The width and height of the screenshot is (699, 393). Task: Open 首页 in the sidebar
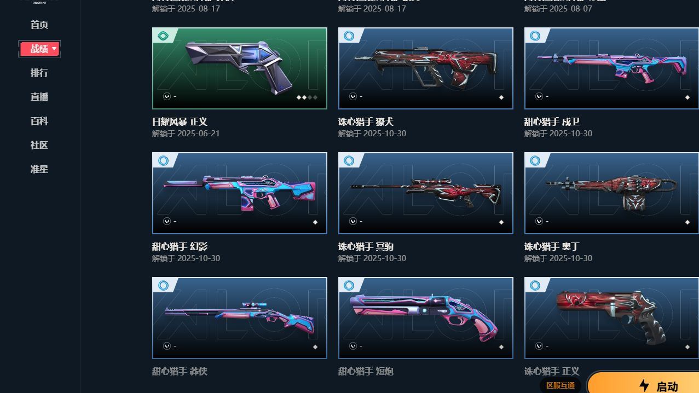(x=39, y=25)
